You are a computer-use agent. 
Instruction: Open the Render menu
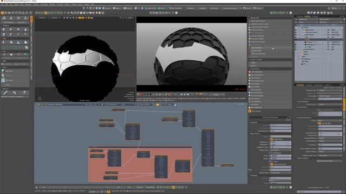point(67,4)
